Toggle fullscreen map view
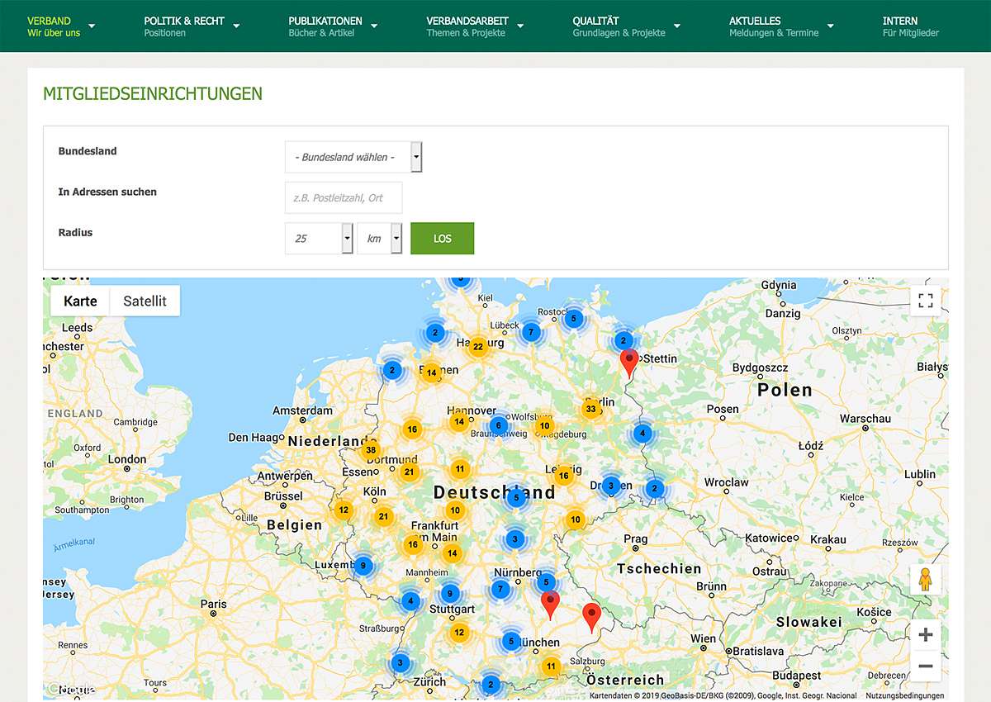Viewport: 991px width, 702px height. (x=926, y=301)
